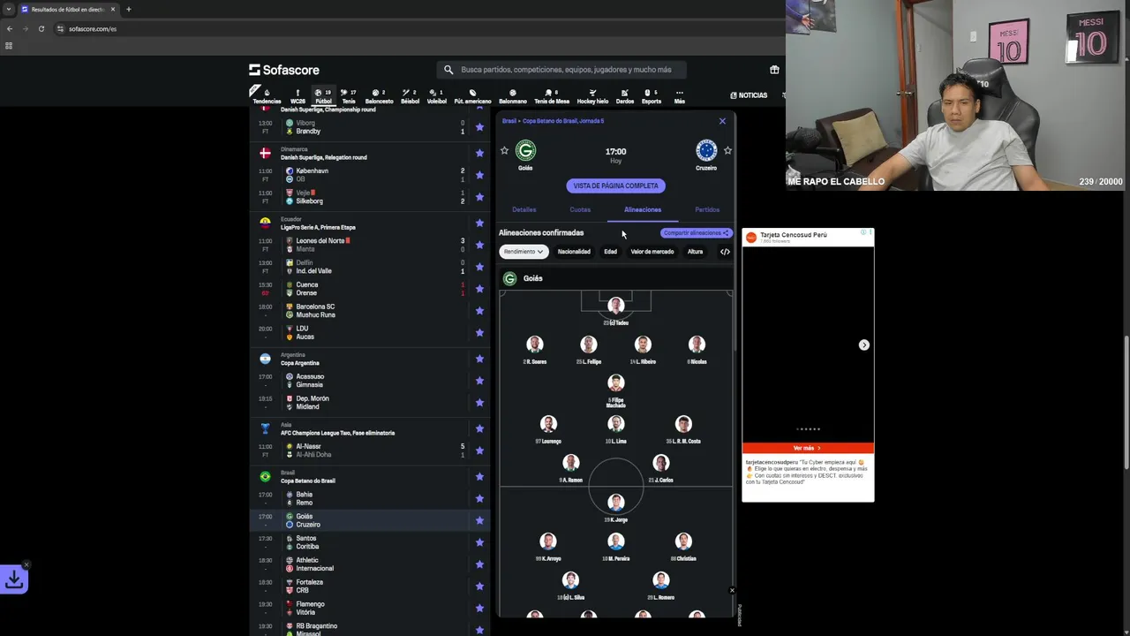Toggle favorite star for Leones del Norte match
Image resolution: width=1130 pixels, height=636 pixels.
(x=479, y=245)
